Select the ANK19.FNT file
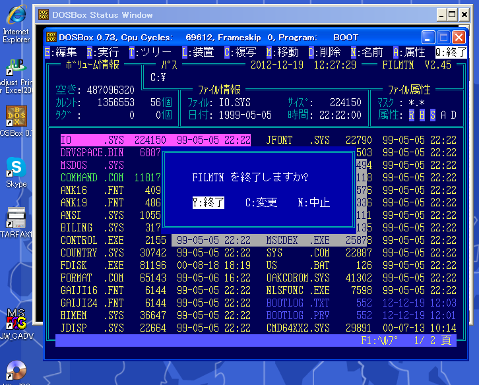 [x=110, y=203]
